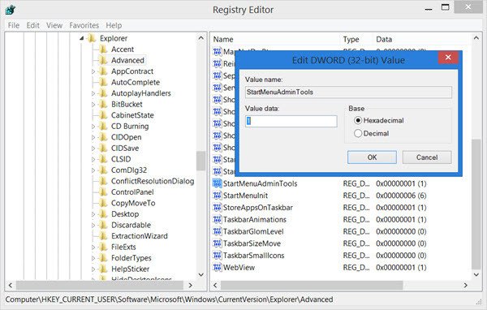Click the Value data input field
487x310 pixels.
tap(291, 121)
